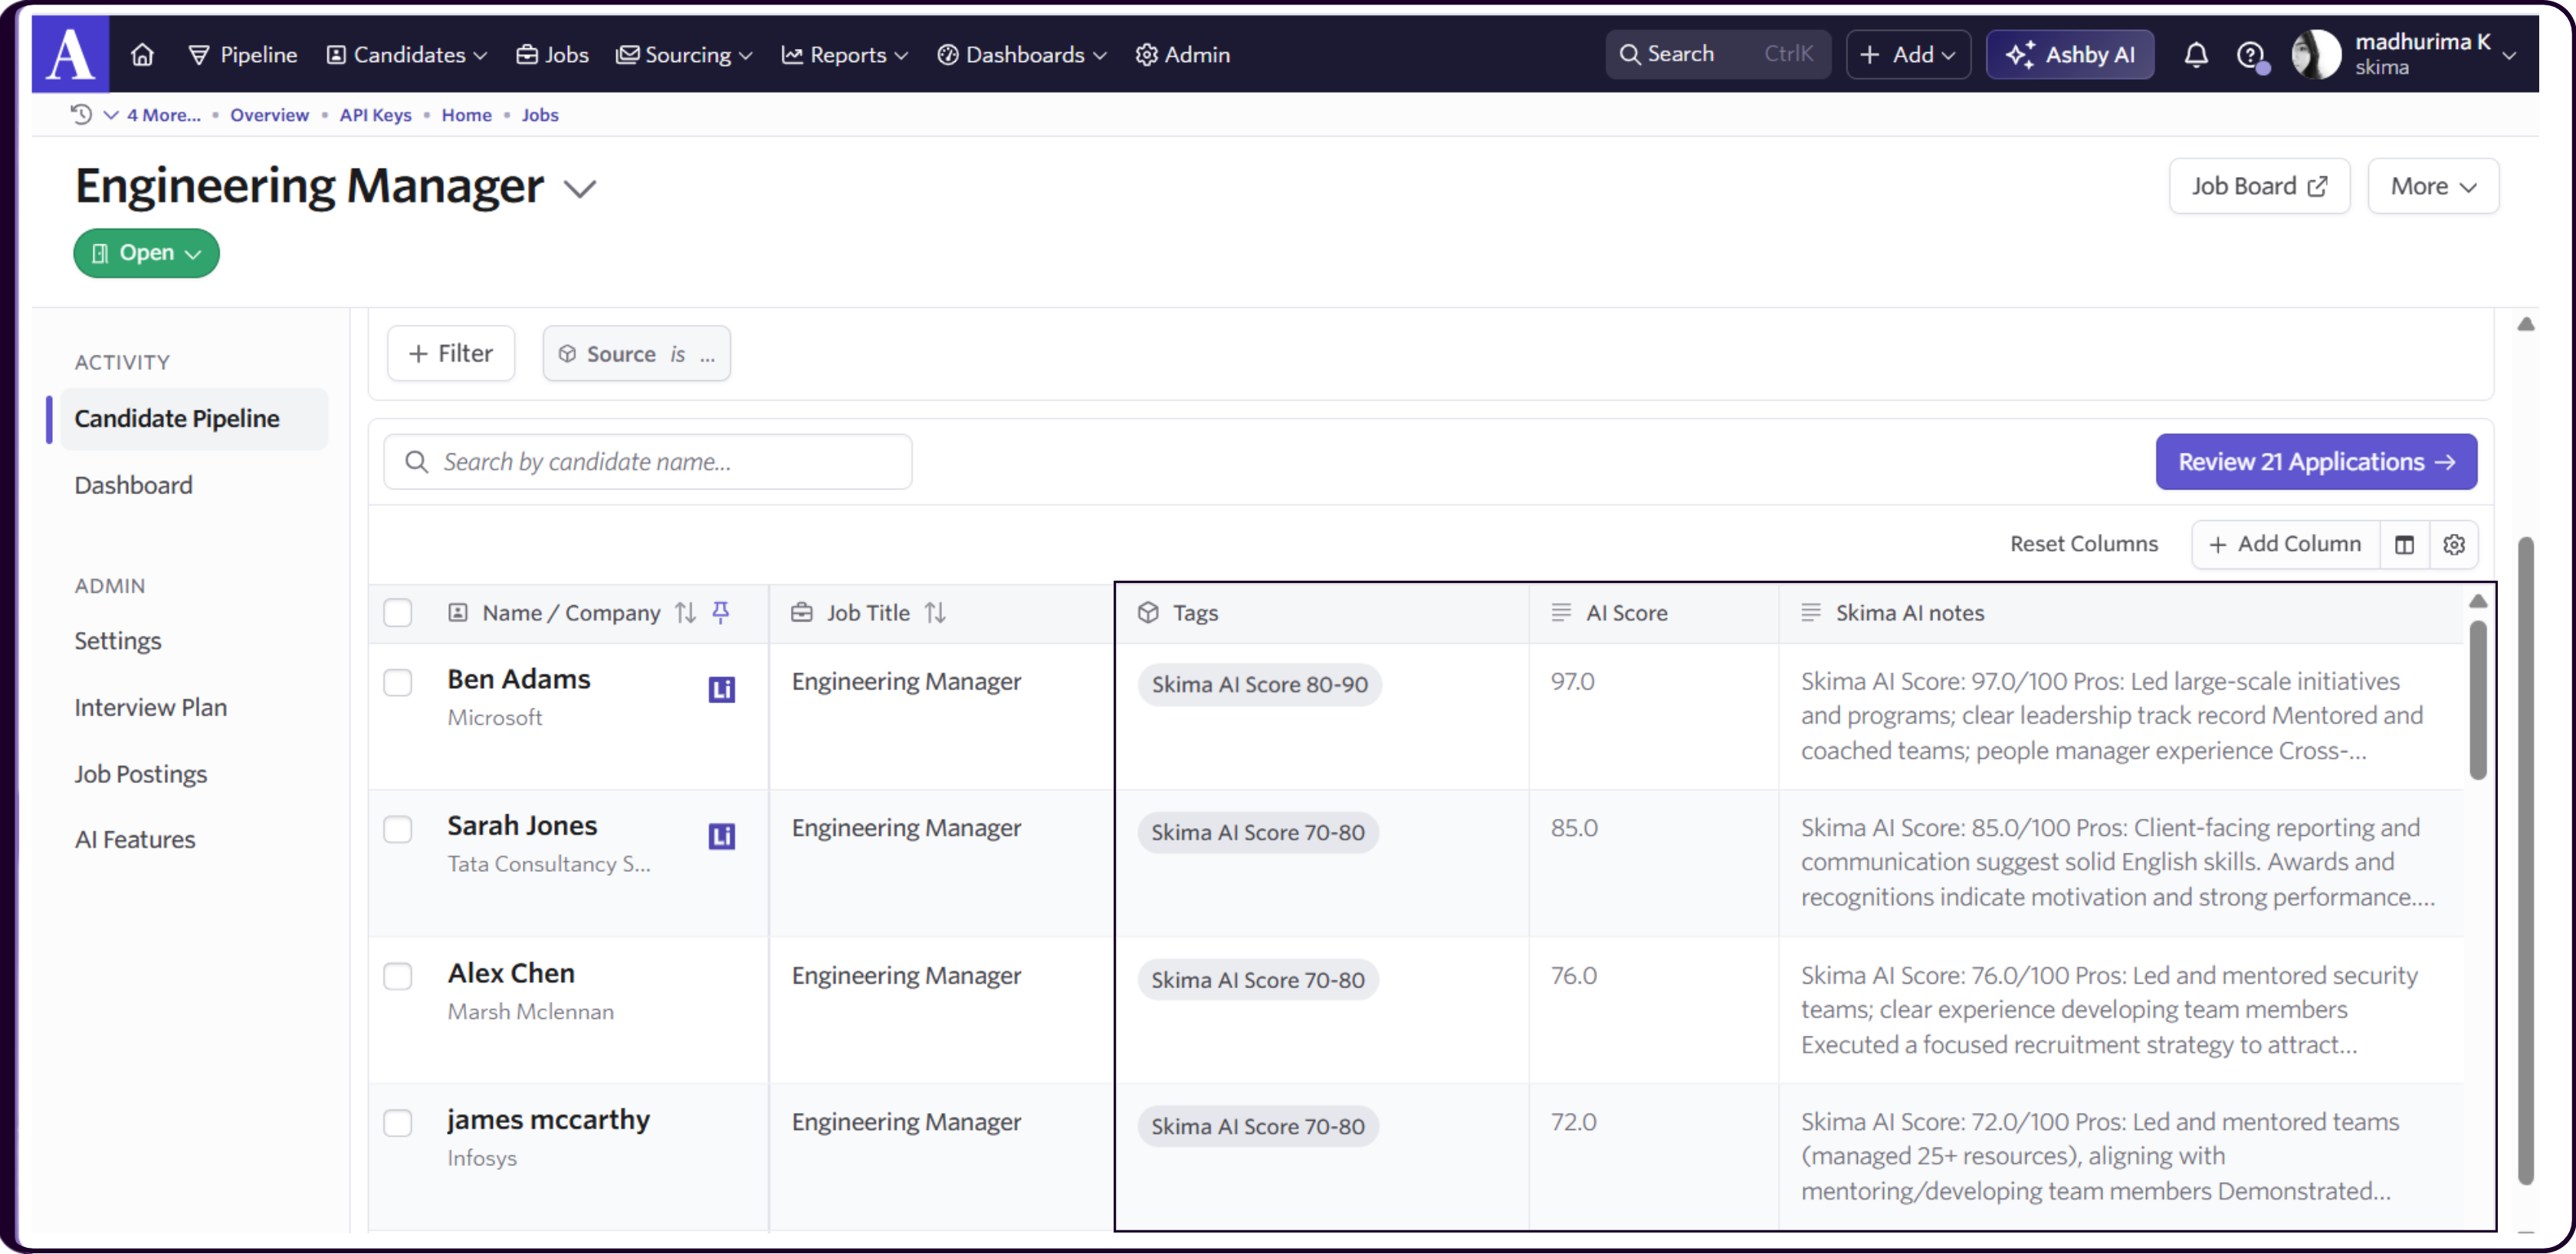Check the Ben Adams row
This screenshot has height=1254, width=2576.
pyautogui.click(x=398, y=683)
